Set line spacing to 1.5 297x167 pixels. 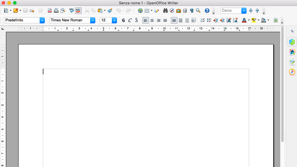(181, 20)
